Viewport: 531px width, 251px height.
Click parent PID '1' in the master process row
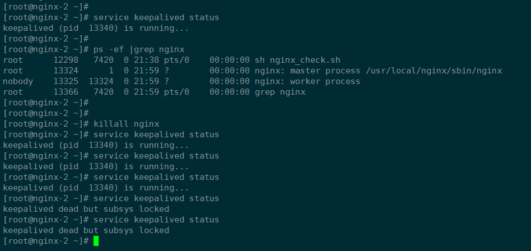111,71
